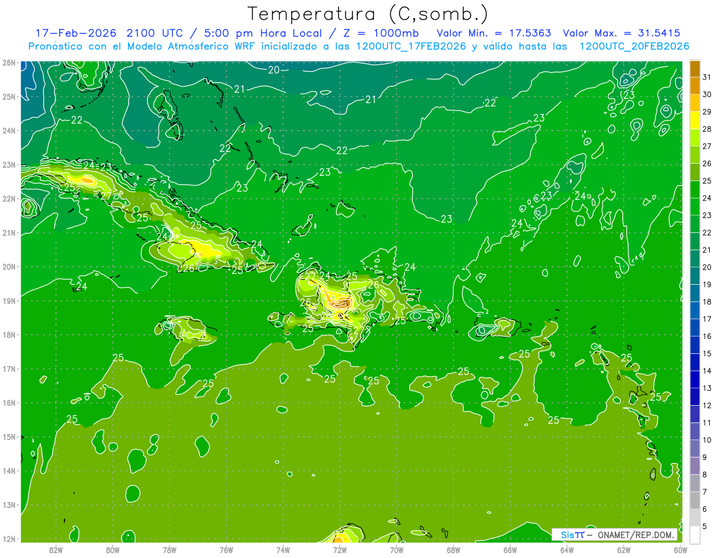The image size is (723, 558).
Task: Click the SisPI ONAMET/REP.DOM. logo box
Action: click(615, 535)
